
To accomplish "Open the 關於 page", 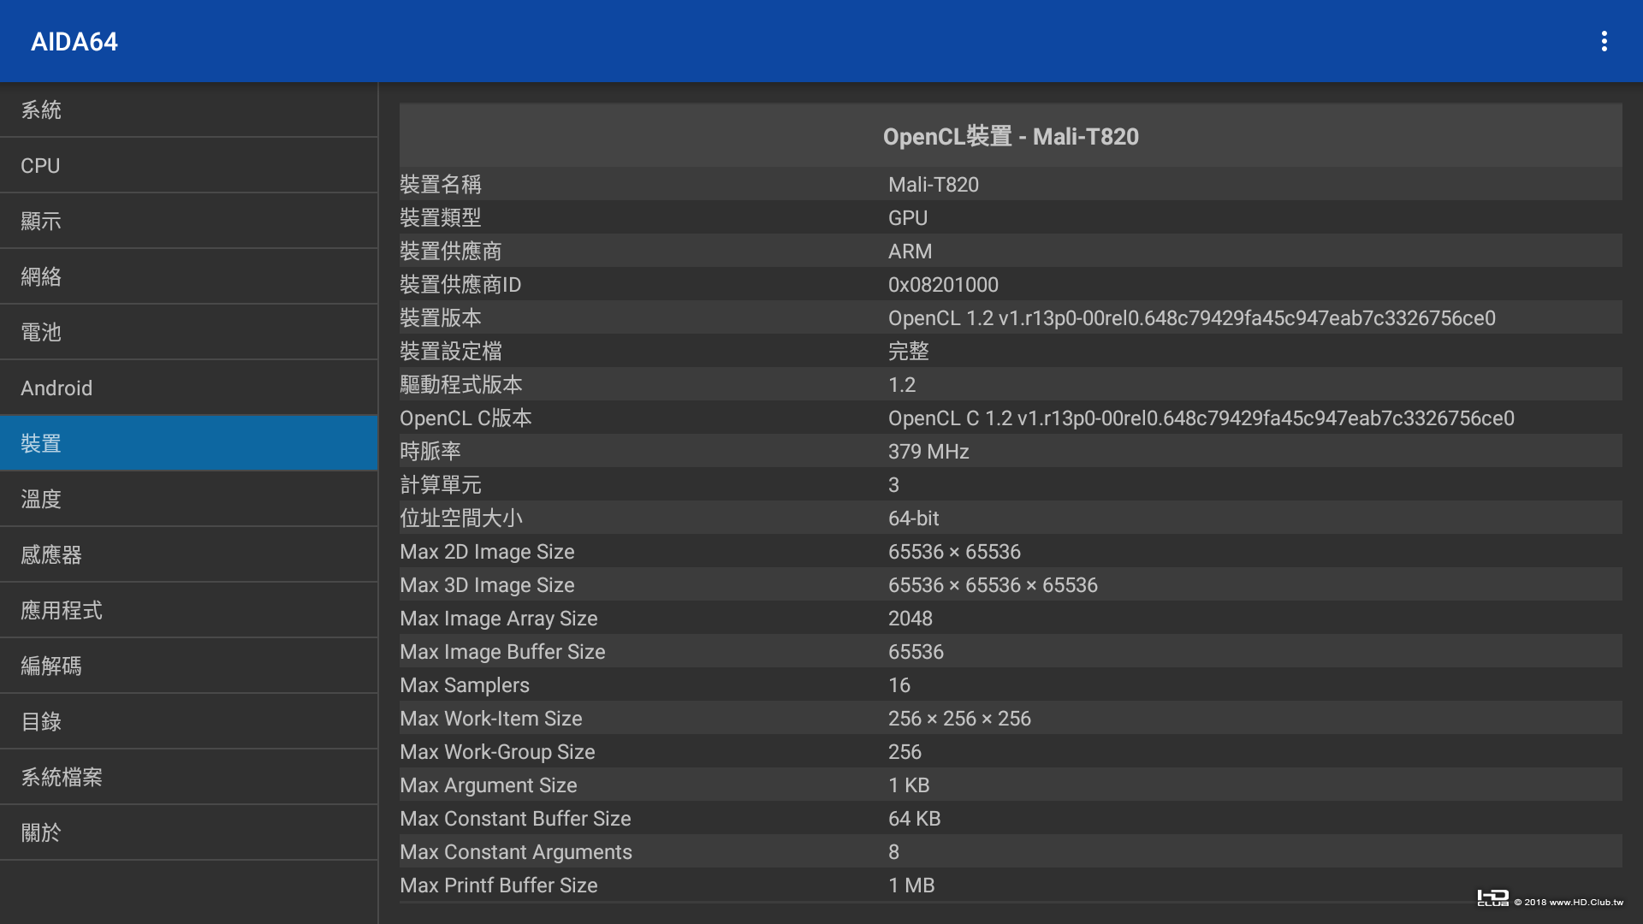I will point(188,832).
